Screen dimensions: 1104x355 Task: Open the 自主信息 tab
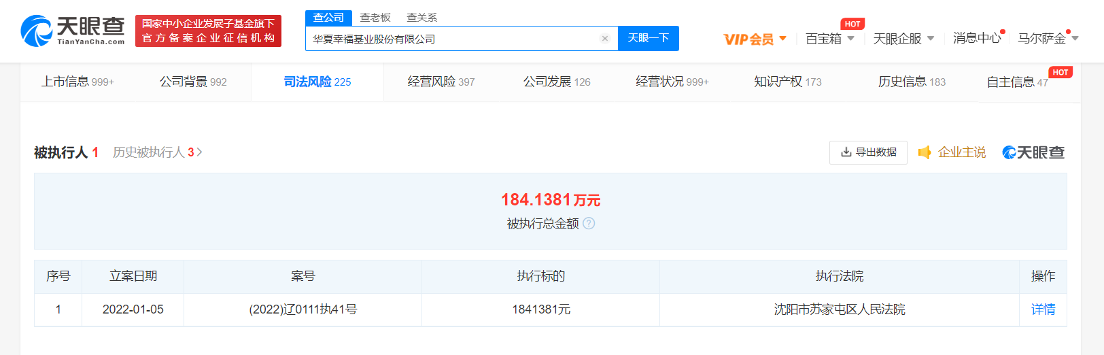[x=1018, y=82]
